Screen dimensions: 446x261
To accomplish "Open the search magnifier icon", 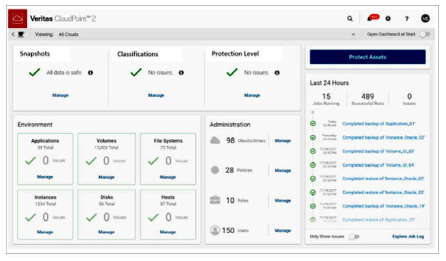I will click(350, 18).
